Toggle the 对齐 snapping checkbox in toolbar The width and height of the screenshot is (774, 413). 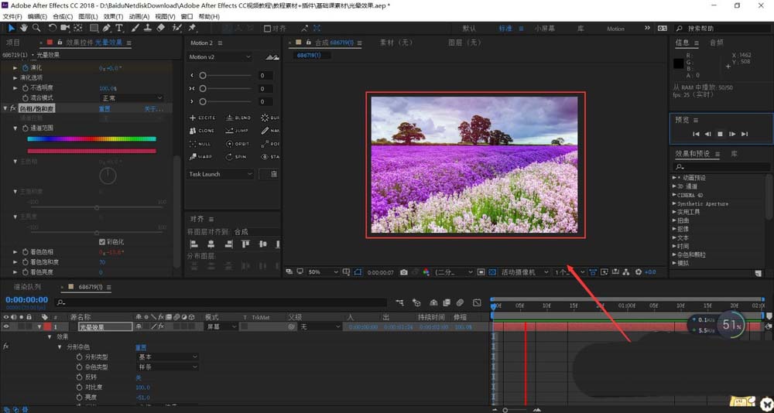268,29
